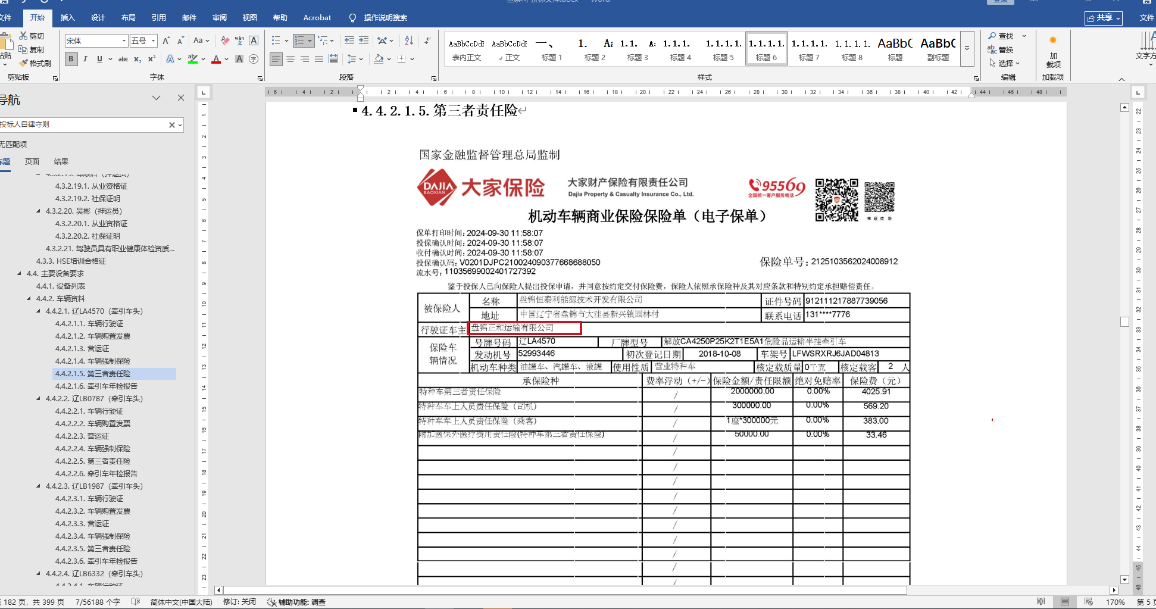
Task: Collapse the 4.4.2.2. 辽LB0787 tree node
Action: click(39, 399)
